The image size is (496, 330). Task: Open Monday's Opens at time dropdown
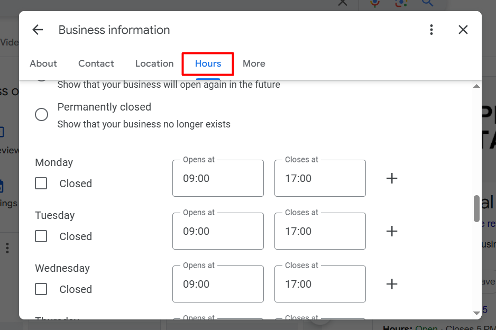click(218, 178)
